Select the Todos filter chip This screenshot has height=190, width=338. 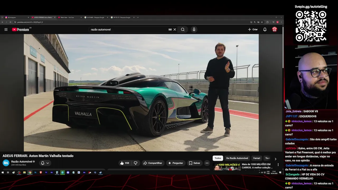tap(218, 158)
